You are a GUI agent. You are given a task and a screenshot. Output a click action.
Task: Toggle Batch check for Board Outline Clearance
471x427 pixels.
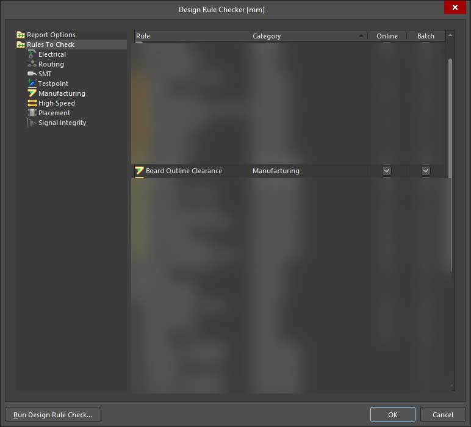426,171
